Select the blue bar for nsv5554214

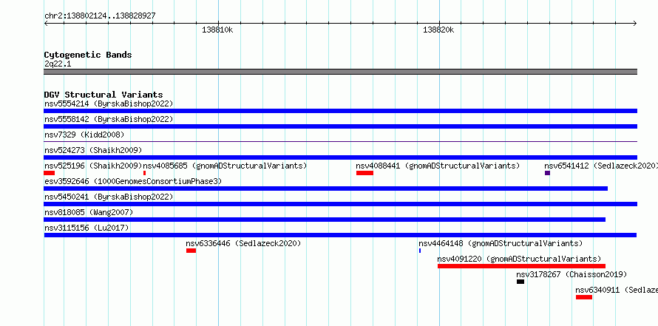coord(340,111)
